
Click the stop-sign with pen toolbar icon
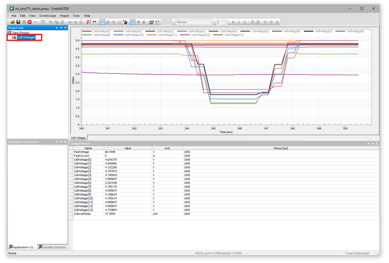88,22
